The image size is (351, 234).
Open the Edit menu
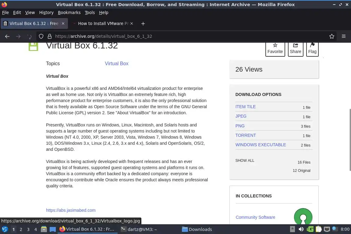(17, 12)
